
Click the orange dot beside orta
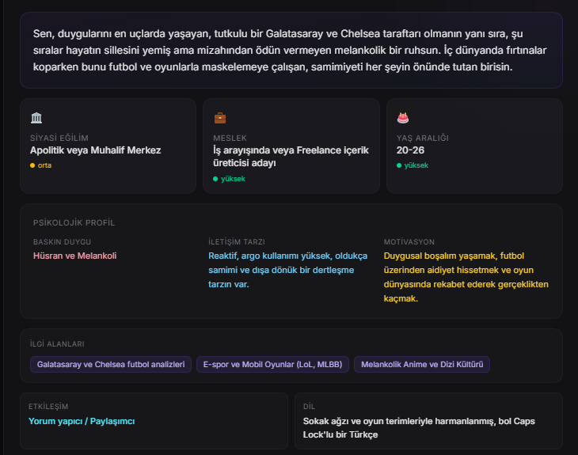click(x=32, y=165)
